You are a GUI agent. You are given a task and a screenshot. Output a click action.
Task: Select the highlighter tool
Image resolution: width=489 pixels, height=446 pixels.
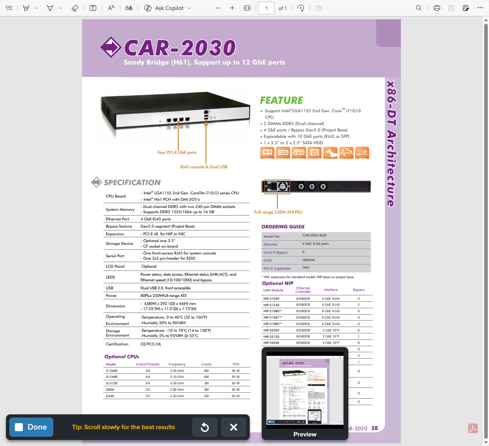(26, 8)
